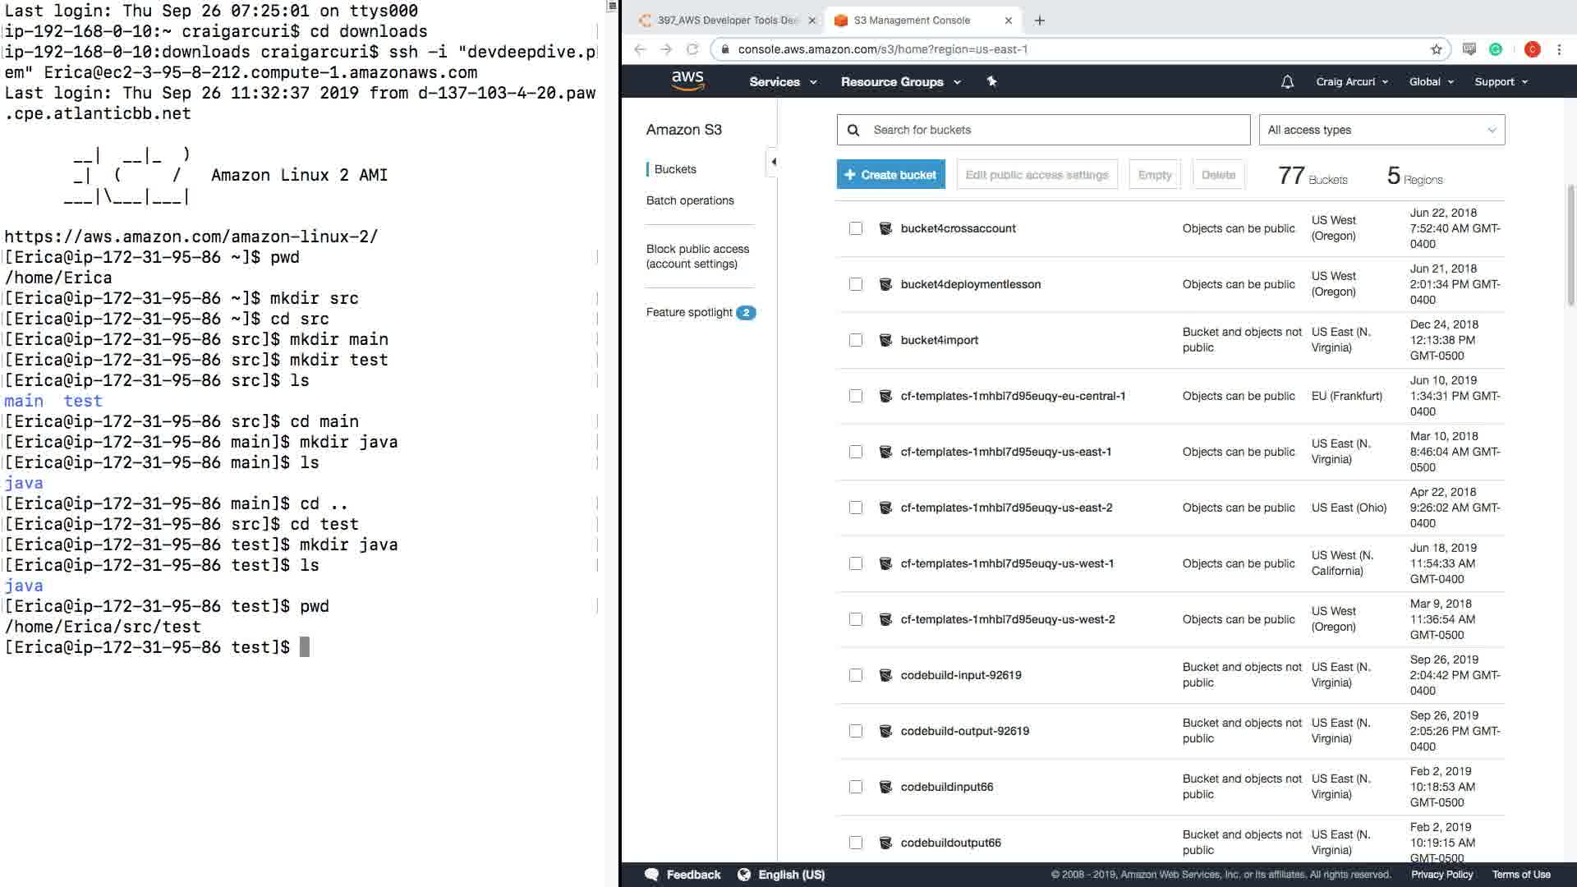Click the pin shortcuts icon in navbar

pos(991,81)
